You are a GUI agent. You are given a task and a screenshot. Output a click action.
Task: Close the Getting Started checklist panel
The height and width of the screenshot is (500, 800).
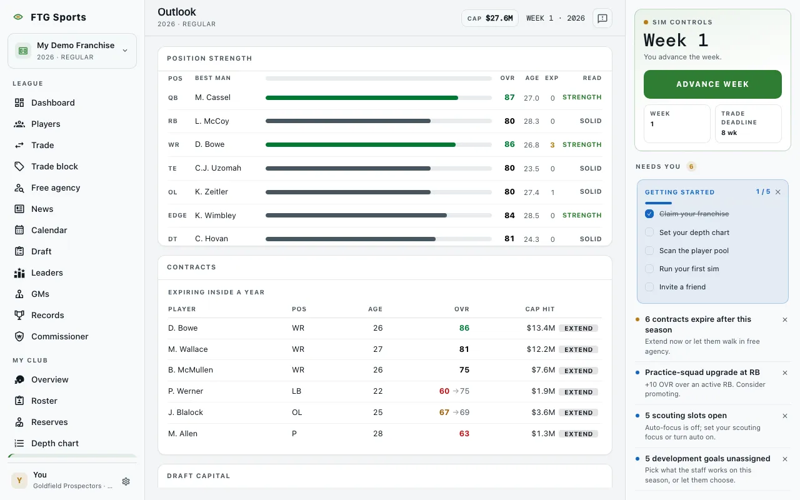(x=778, y=192)
